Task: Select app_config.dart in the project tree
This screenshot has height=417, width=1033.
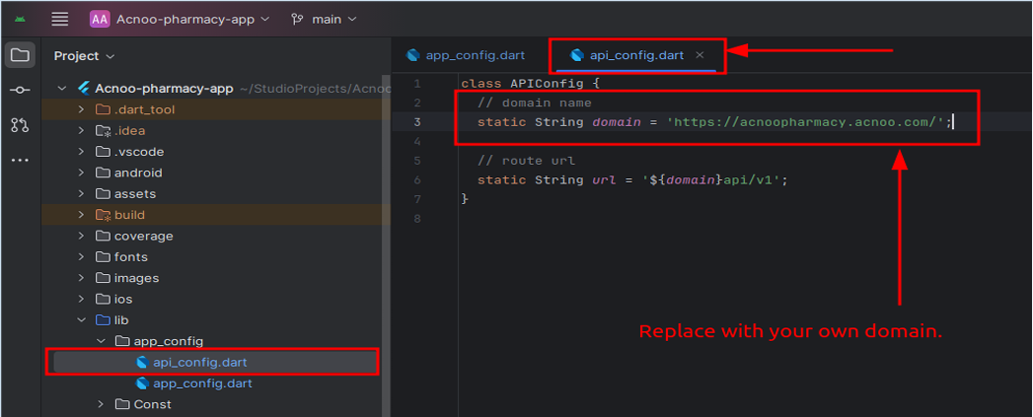Action: pos(202,383)
